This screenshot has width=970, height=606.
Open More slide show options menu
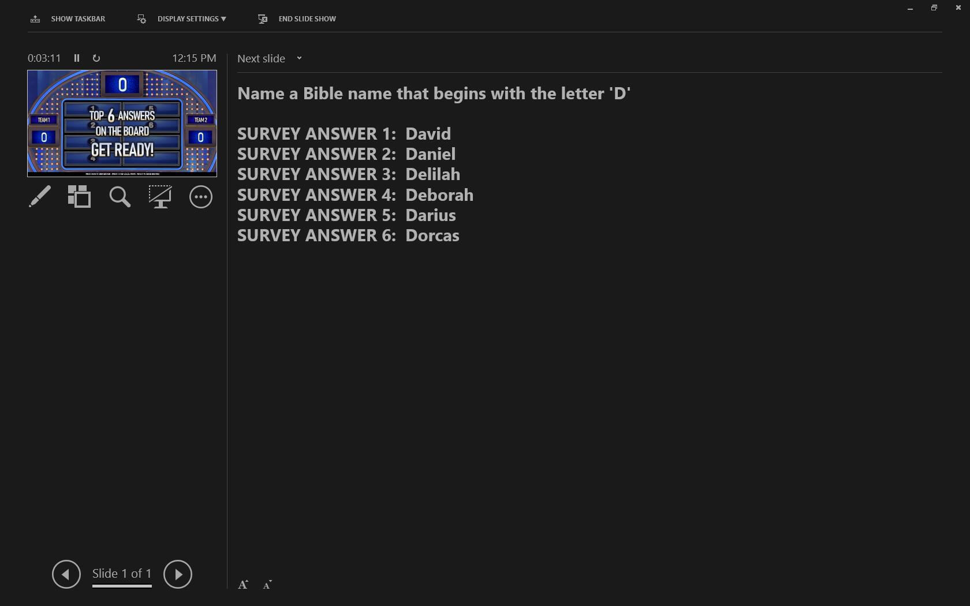point(201,197)
